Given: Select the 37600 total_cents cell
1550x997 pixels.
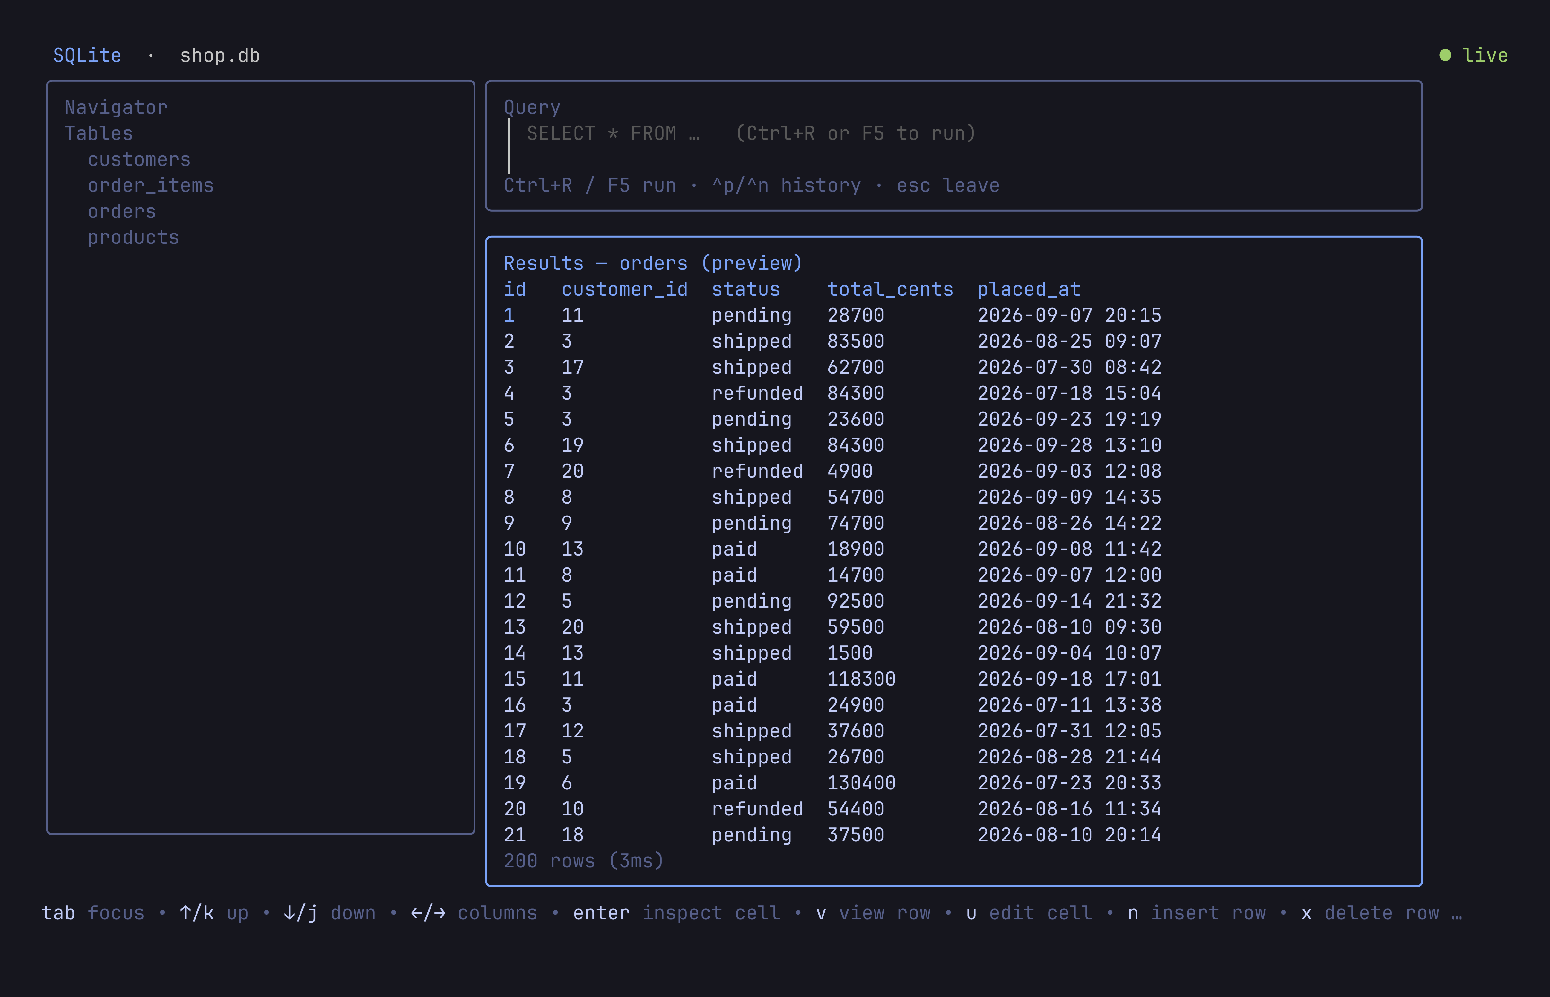Looking at the screenshot, I should click(x=856, y=730).
